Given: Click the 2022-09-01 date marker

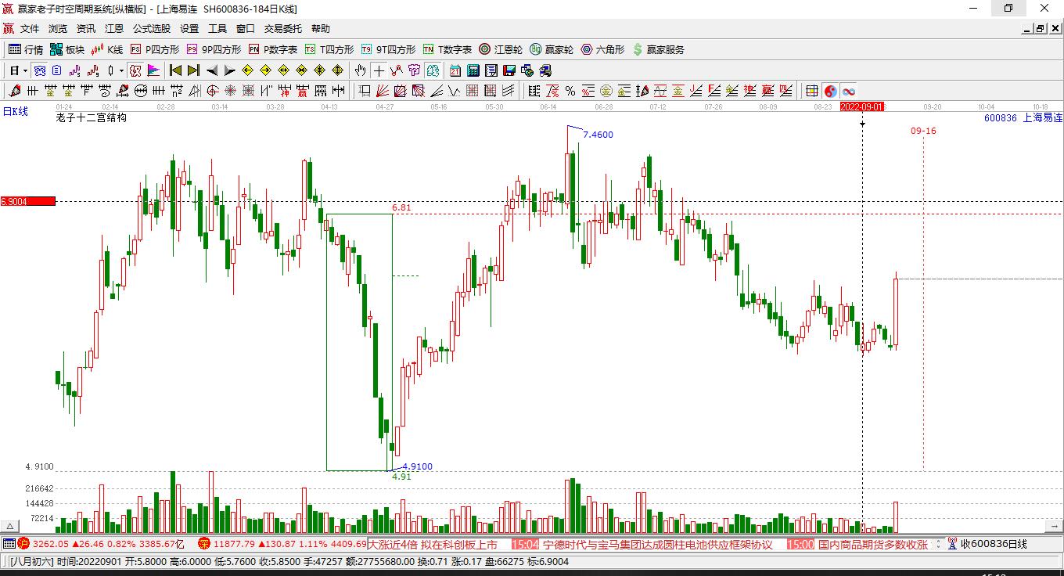Looking at the screenshot, I should coord(862,106).
